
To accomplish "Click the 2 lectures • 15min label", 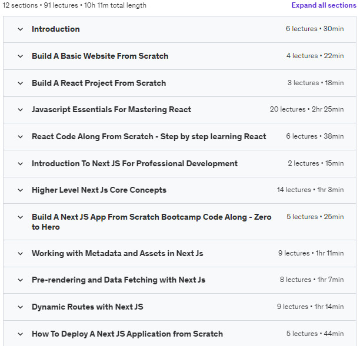I will [x=316, y=163].
